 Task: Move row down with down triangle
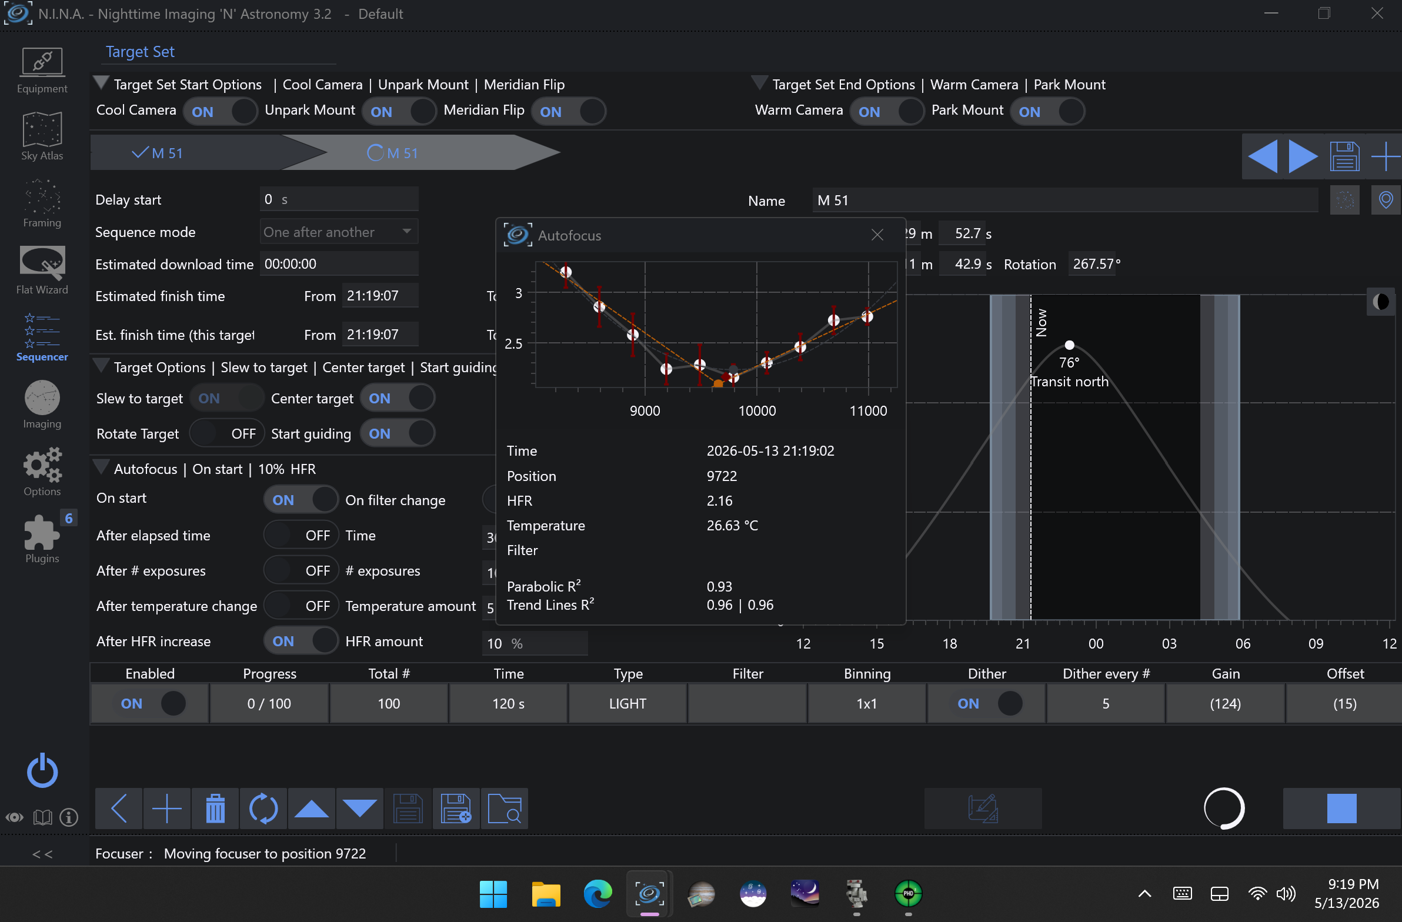[x=360, y=809]
